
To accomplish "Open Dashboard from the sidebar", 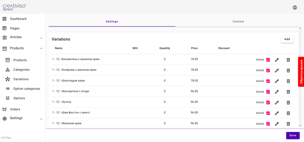I will click(18, 19).
